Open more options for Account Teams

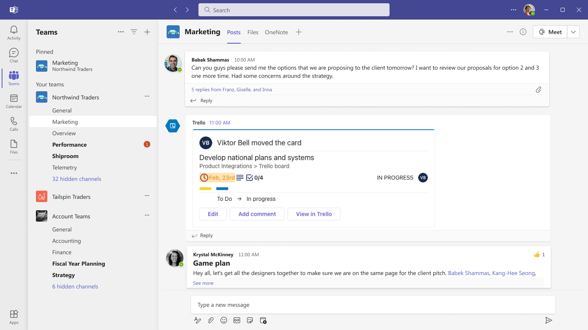pyautogui.click(x=147, y=216)
